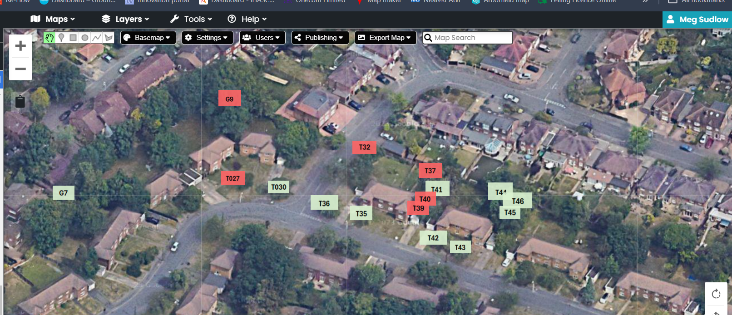Screen dimensions: 732x315
Task: Zoom out with the minus button
Action: pyautogui.click(x=20, y=69)
